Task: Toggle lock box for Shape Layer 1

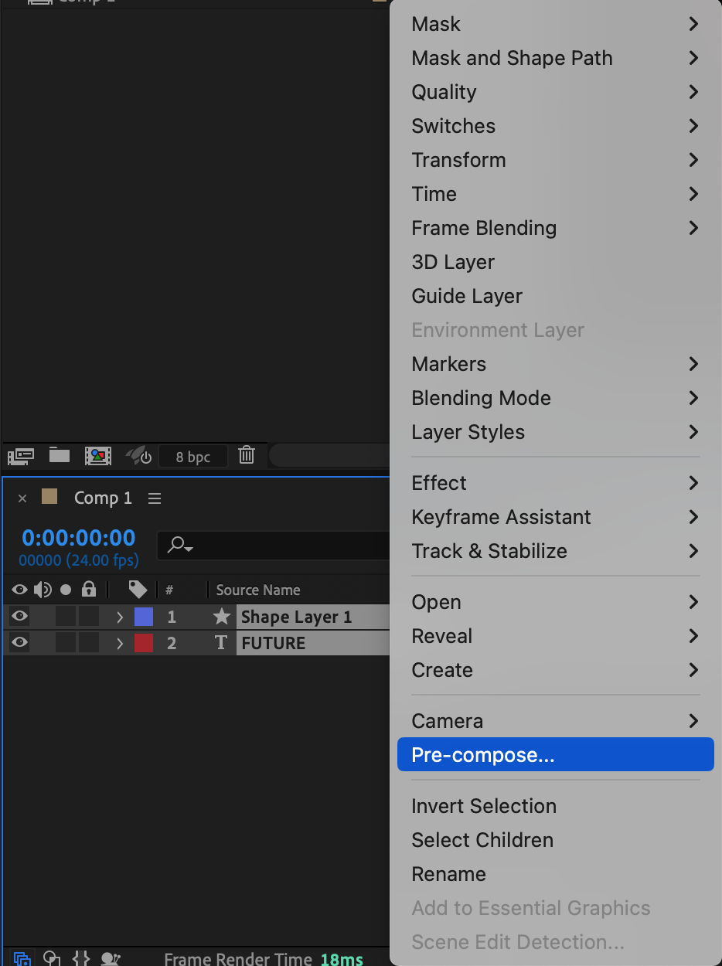Action: (x=89, y=616)
